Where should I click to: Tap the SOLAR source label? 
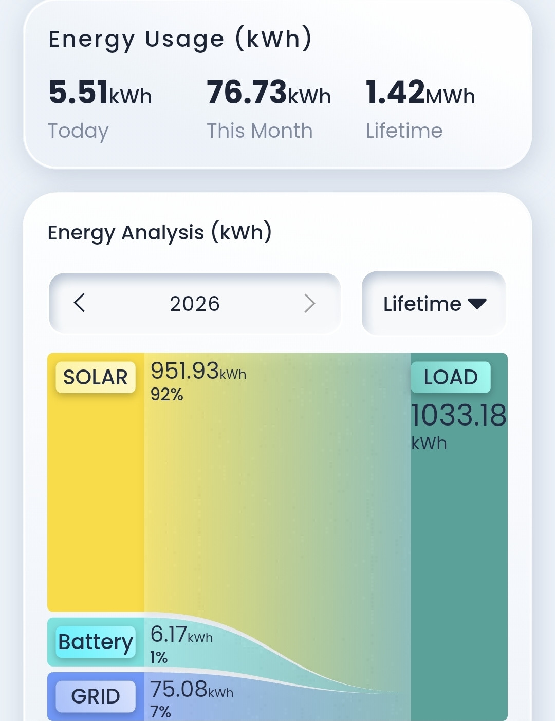96,377
